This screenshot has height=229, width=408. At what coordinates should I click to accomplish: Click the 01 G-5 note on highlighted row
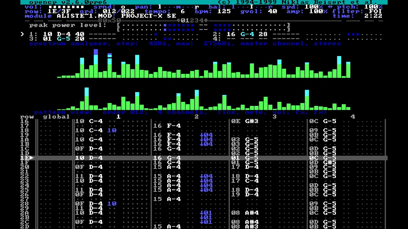(x=245, y=158)
